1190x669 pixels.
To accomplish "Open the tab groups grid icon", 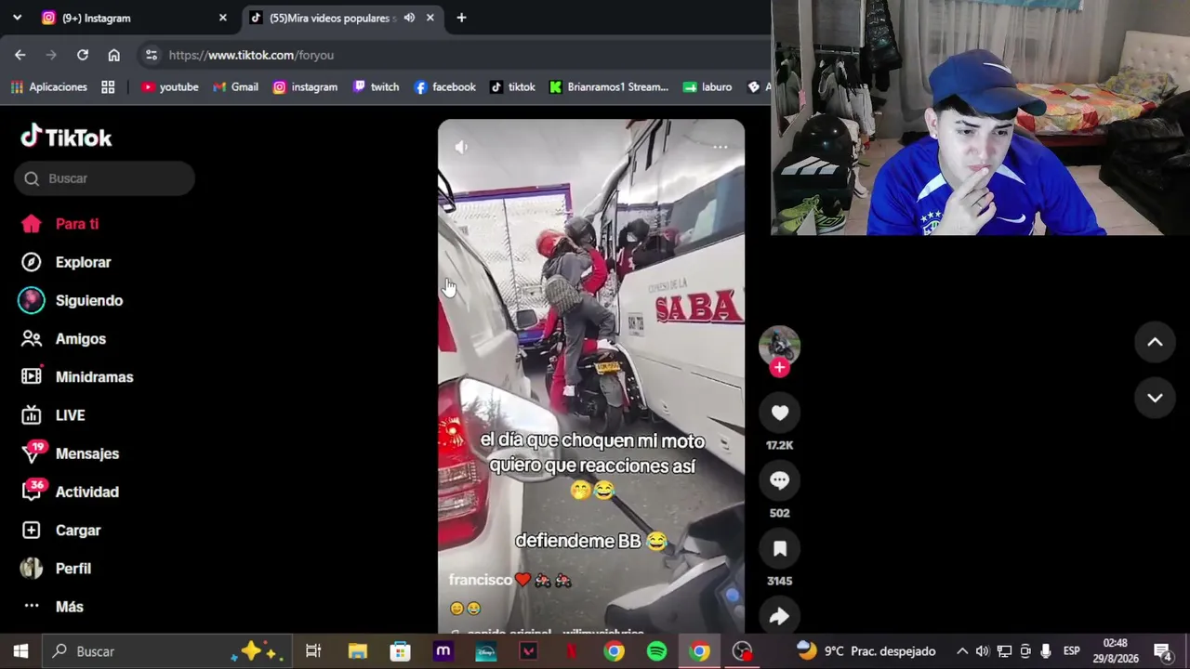I will click(108, 86).
